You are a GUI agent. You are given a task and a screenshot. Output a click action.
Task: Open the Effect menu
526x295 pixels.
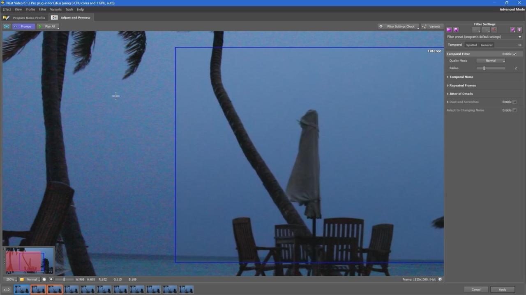tap(7, 9)
